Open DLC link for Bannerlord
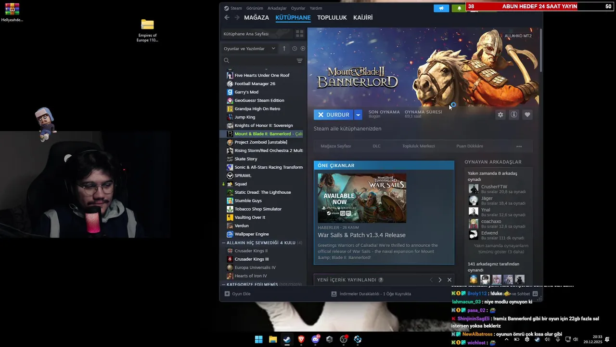 point(376,146)
